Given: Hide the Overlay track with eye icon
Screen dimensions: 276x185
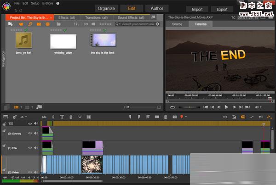Looking at the screenshot, I should click(x=30, y=134).
